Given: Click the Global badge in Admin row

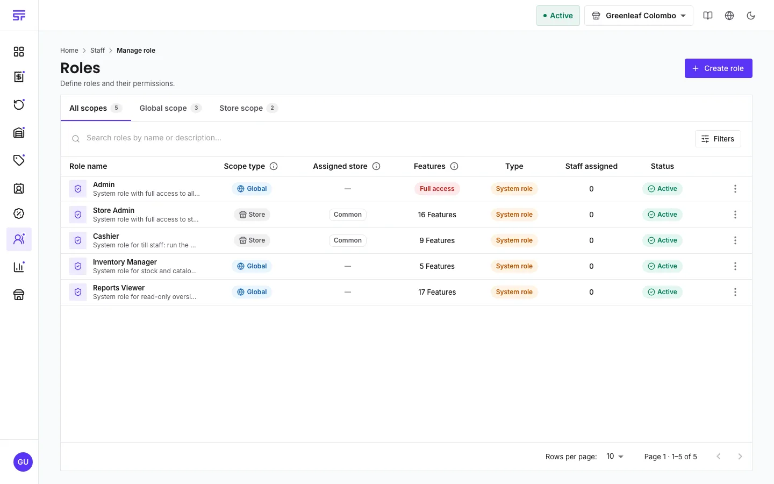Looking at the screenshot, I should click(252, 189).
